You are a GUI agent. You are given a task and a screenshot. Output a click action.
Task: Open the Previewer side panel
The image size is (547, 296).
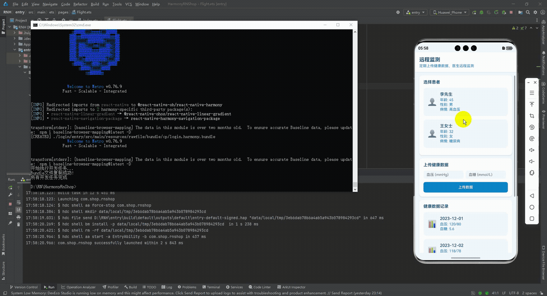[x=543, y=120]
